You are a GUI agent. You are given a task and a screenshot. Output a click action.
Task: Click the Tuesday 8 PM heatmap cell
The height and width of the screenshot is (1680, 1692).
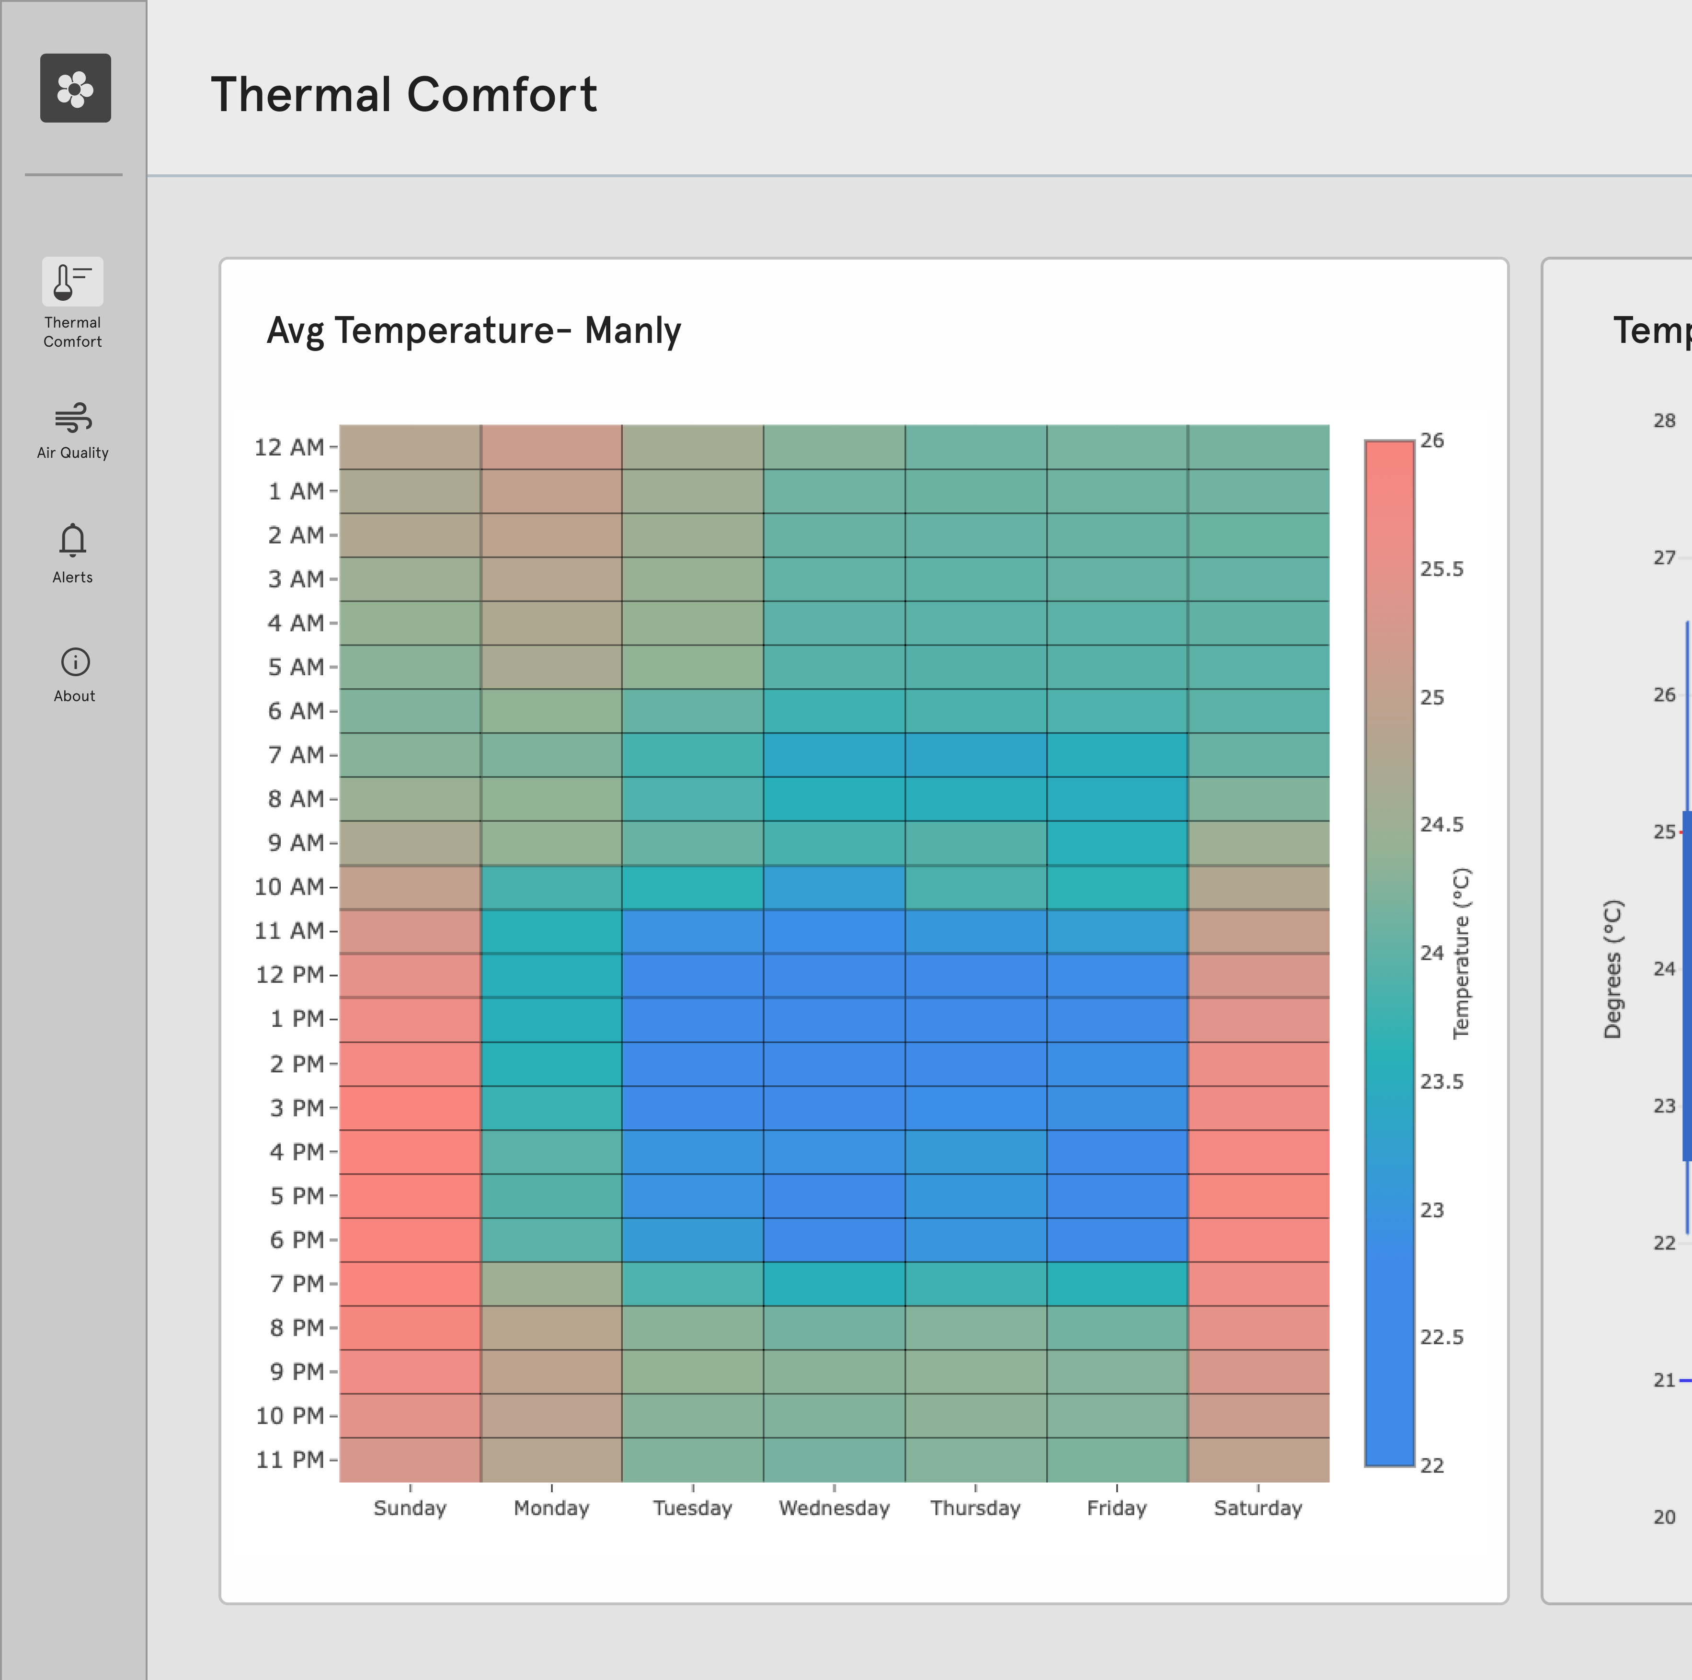[x=693, y=1328]
